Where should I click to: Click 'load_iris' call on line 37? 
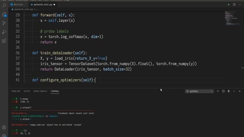pyautogui.click(x=64, y=58)
